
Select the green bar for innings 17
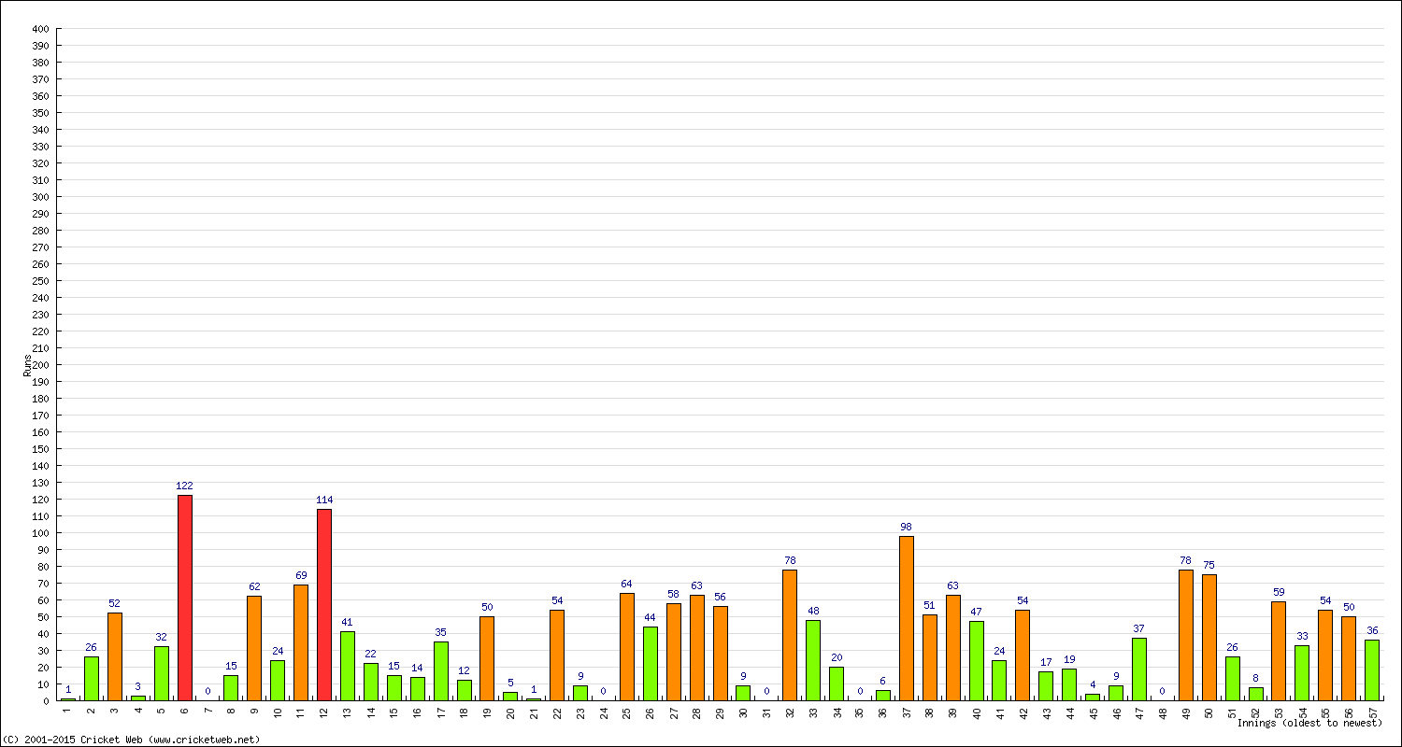click(441, 670)
